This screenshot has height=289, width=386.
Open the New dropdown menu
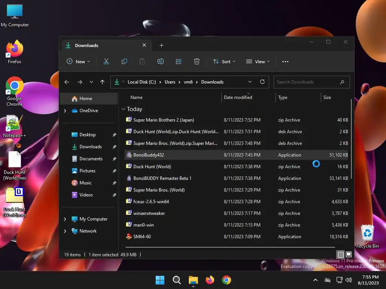pos(78,61)
